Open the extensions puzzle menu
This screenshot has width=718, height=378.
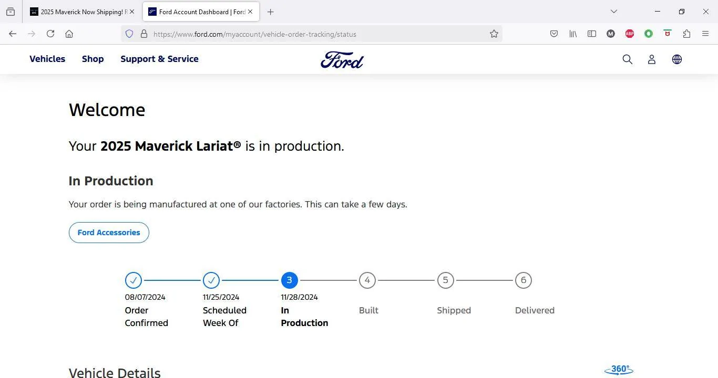pyautogui.click(x=686, y=34)
